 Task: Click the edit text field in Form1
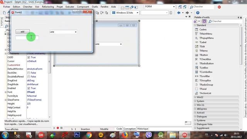pos(27,37)
